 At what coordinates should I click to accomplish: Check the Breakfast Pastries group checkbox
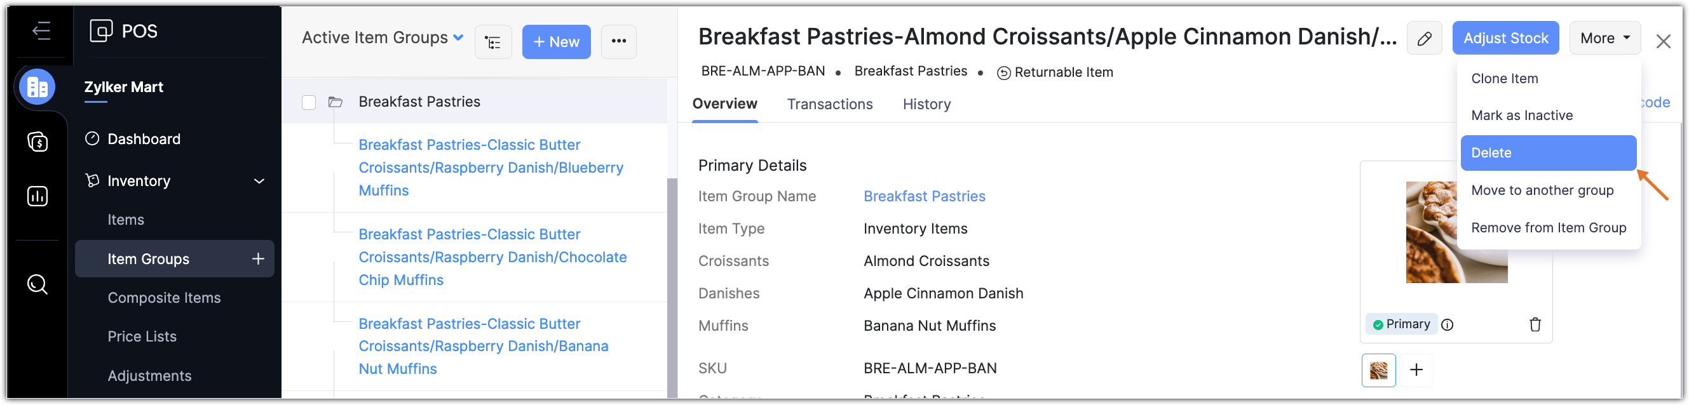click(x=309, y=102)
